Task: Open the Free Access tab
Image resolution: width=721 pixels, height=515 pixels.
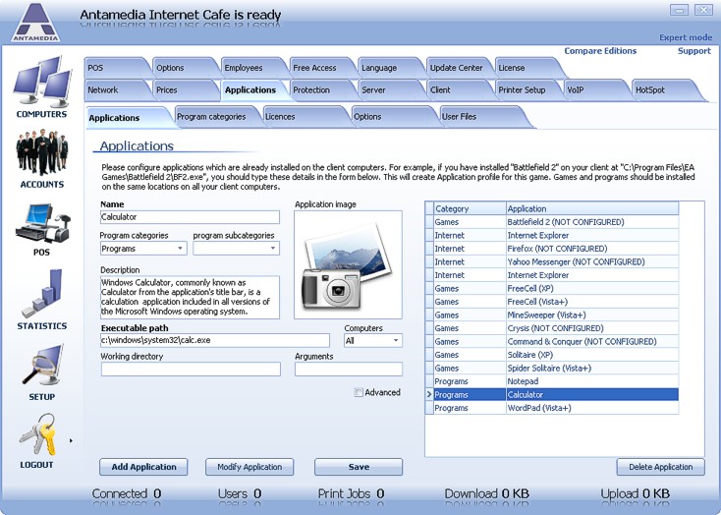Action: pyautogui.click(x=320, y=68)
